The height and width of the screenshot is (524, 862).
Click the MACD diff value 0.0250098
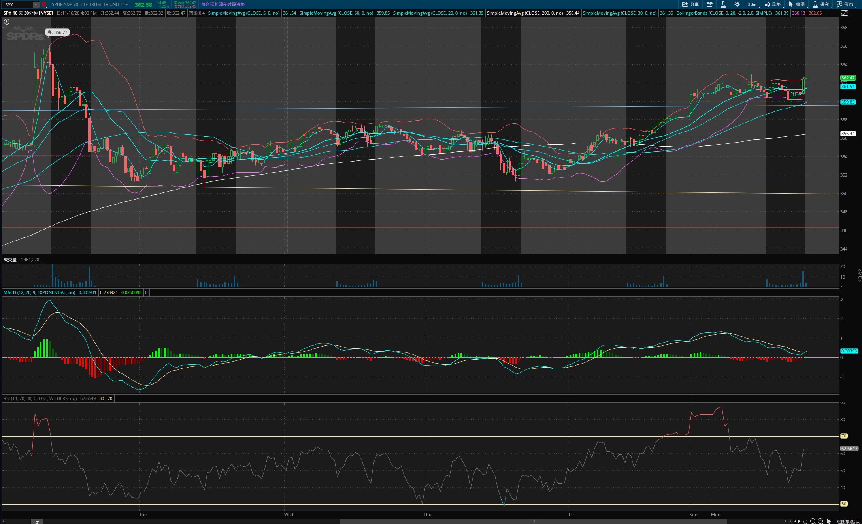point(131,292)
